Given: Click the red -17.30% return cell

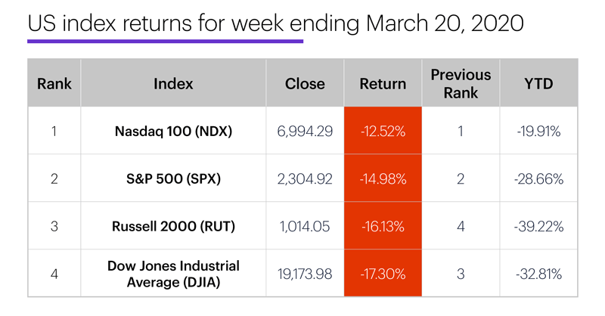Looking at the screenshot, I should (x=384, y=273).
